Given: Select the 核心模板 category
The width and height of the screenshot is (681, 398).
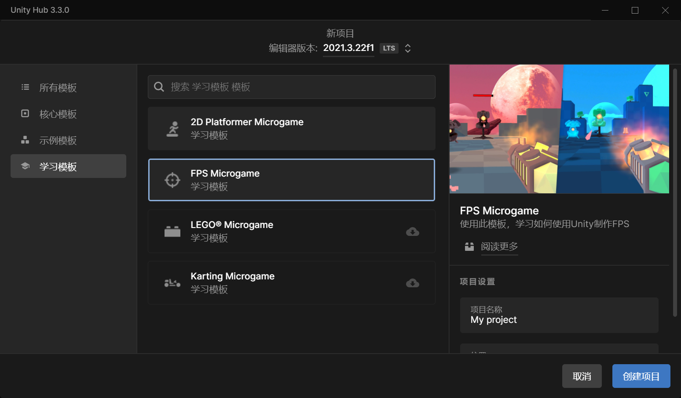Looking at the screenshot, I should click(x=68, y=114).
